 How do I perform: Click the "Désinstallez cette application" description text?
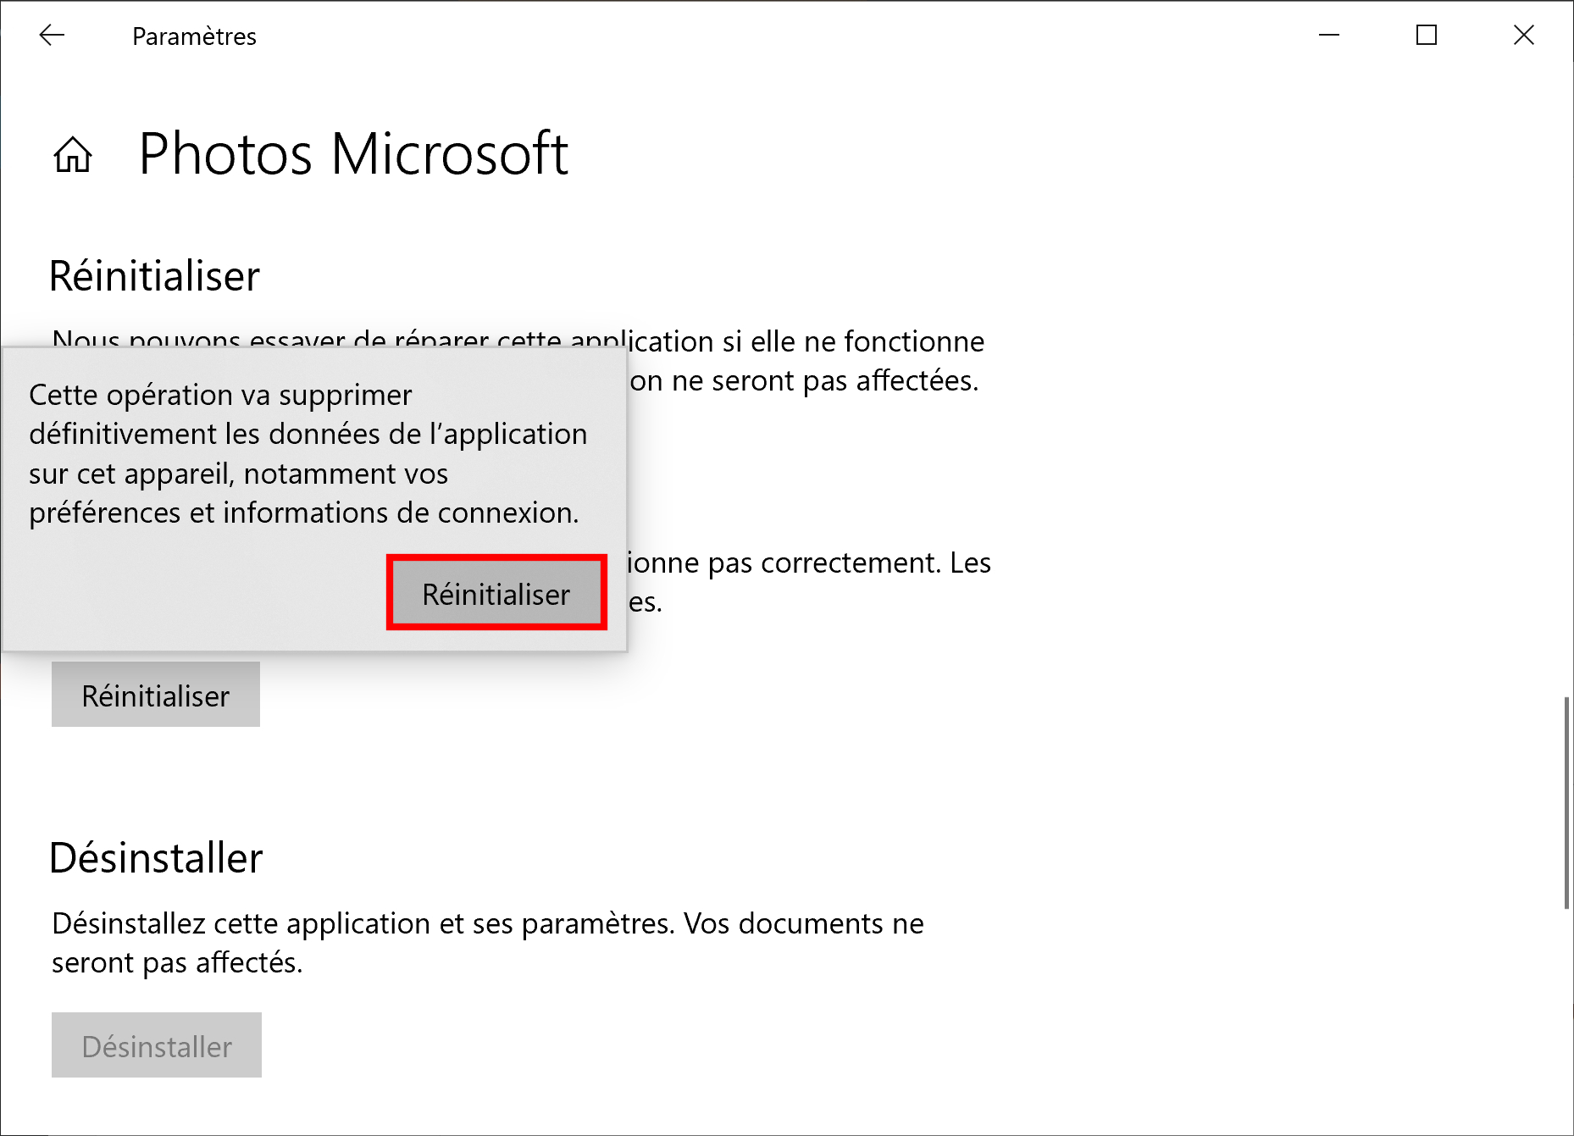click(488, 943)
